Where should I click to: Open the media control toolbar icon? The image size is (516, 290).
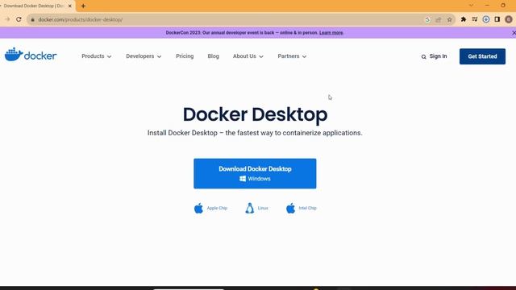475,19
